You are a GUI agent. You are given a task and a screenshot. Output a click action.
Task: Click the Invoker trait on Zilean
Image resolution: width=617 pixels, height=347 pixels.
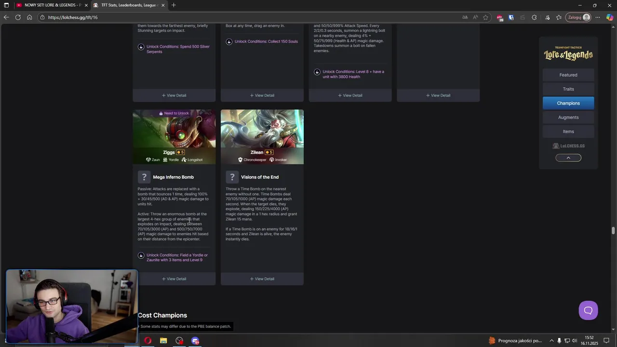(278, 160)
